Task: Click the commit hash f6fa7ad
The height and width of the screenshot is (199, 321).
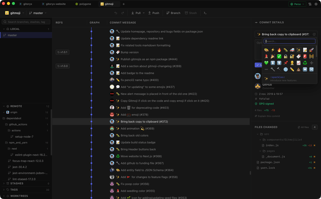Action: click(x=264, y=99)
